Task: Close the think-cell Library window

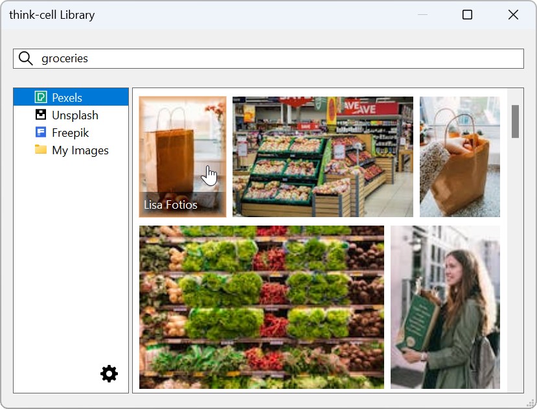Action: pyautogui.click(x=513, y=15)
